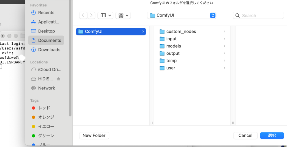Screen dimensions: 287x147
Task: Click the Cancel button
Action: 245,136
